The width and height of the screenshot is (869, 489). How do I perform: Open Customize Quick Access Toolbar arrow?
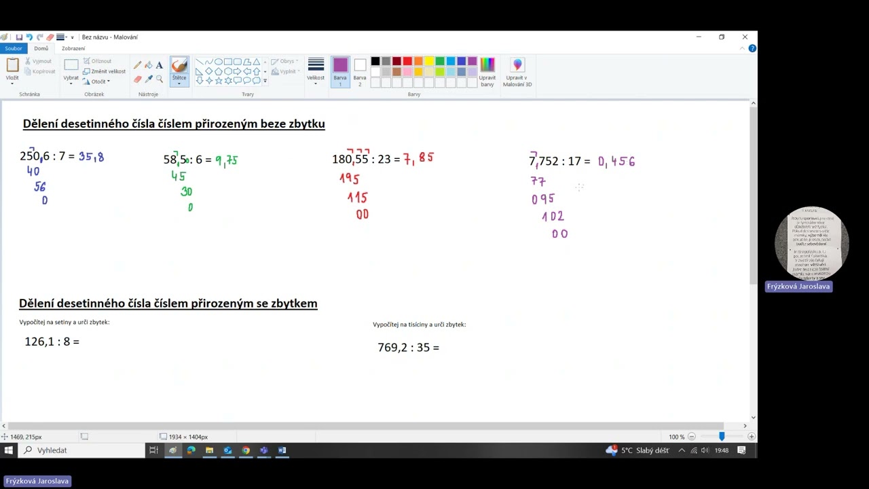(x=72, y=37)
